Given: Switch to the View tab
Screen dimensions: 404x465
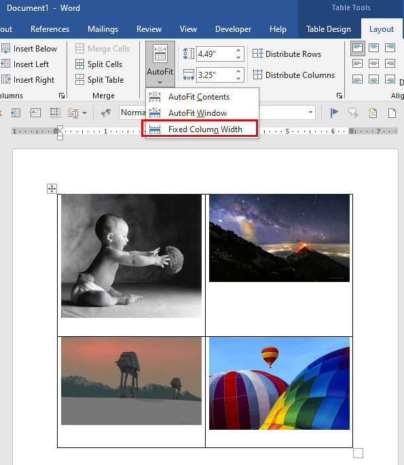Looking at the screenshot, I should (188, 29).
